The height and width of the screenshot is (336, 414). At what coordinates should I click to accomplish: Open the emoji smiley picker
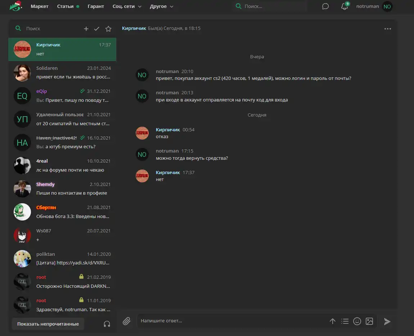click(x=357, y=321)
